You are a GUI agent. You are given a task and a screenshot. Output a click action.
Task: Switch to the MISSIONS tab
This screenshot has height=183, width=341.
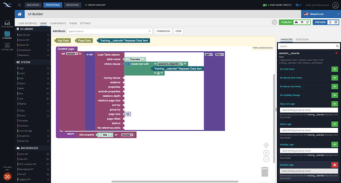pyautogui.click(x=73, y=5)
